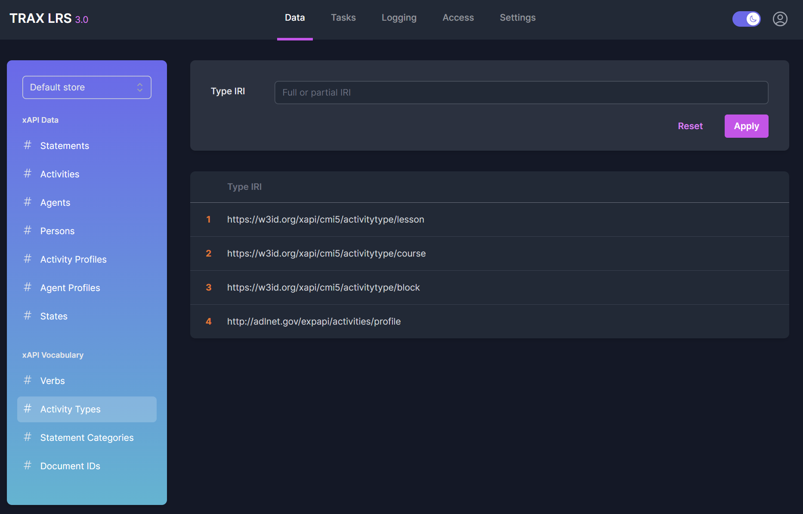The width and height of the screenshot is (803, 514).
Task: Click the hash icon beside Document IDs
Action: point(28,466)
